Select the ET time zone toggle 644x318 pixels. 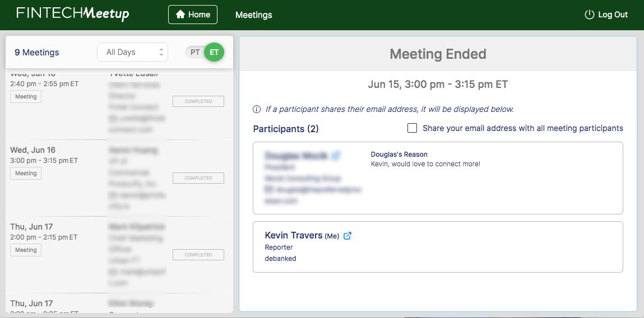point(214,52)
